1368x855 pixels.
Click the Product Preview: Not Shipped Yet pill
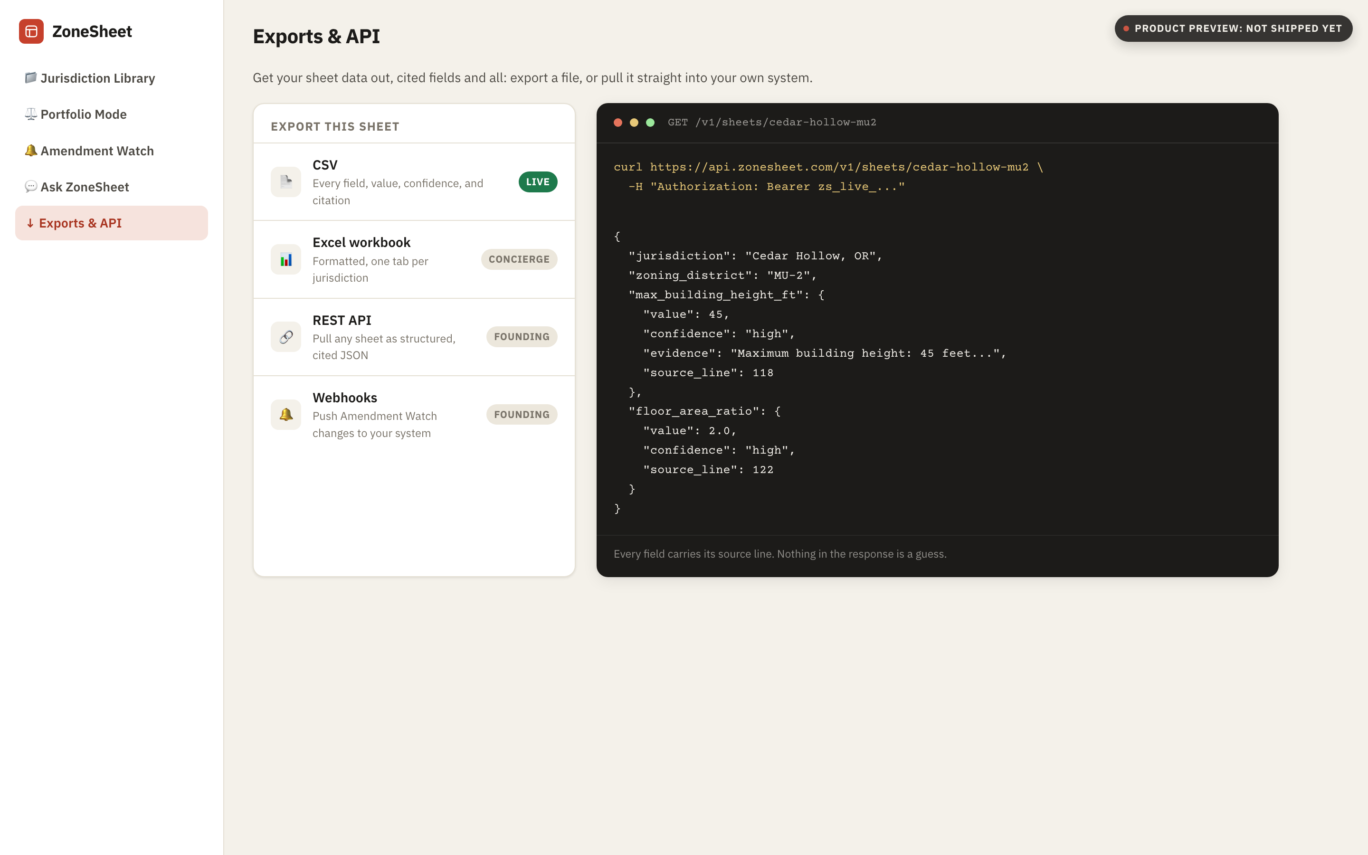point(1233,28)
